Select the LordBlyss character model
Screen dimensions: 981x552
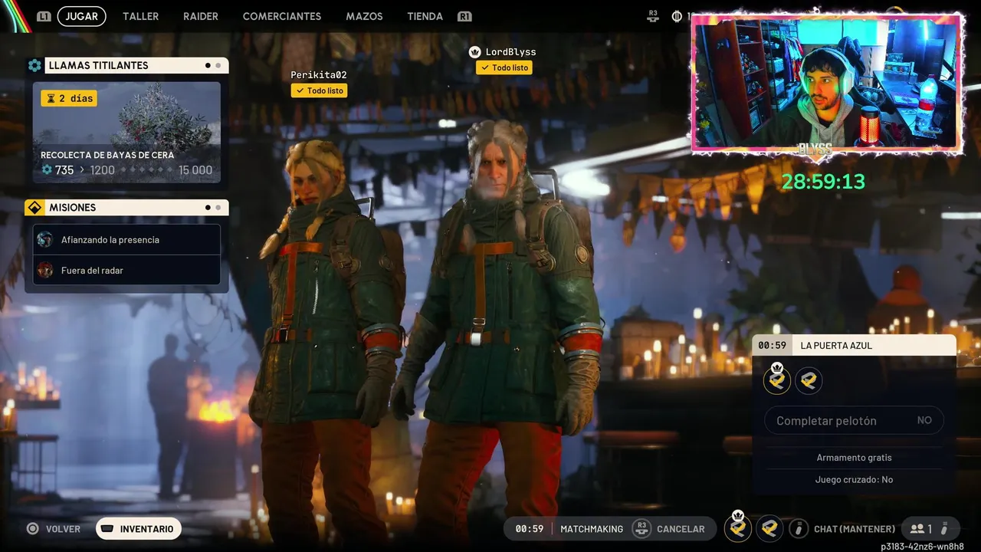point(498,330)
